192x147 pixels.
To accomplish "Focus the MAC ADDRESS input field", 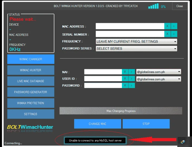I will click(130, 26).
